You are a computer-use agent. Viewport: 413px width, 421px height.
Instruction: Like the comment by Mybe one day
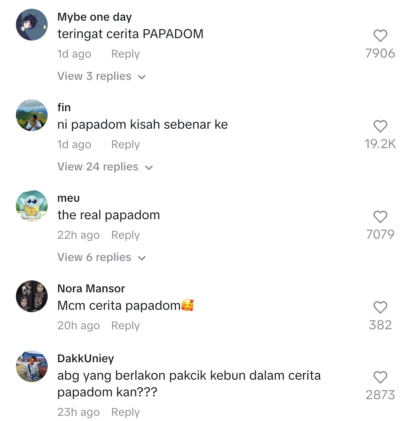[x=380, y=36]
